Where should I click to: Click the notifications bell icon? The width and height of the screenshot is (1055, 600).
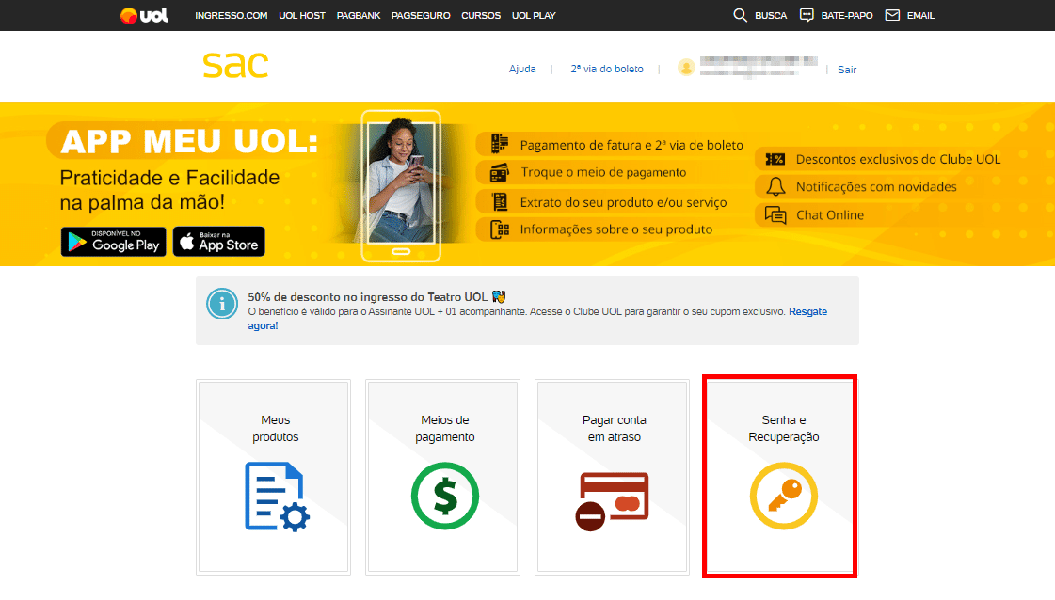tap(775, 186)
